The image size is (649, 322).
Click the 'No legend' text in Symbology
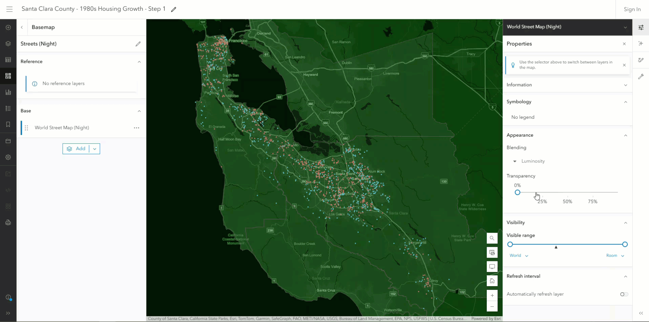click(523, 117)
